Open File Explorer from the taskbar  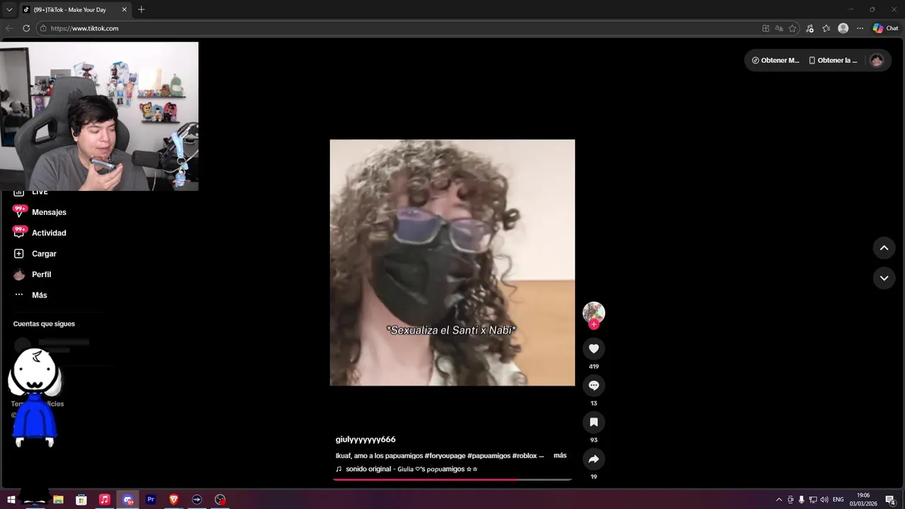pos(58,500)
